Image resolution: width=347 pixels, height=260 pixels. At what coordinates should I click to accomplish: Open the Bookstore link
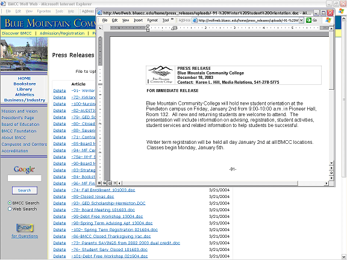click(25, 84)
